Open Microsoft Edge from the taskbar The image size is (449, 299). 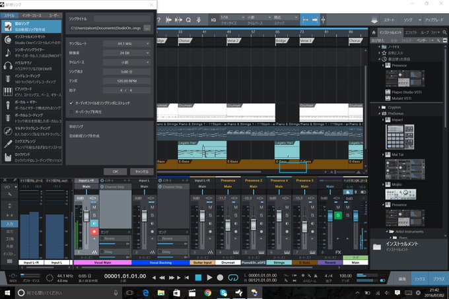pos(145,292)
